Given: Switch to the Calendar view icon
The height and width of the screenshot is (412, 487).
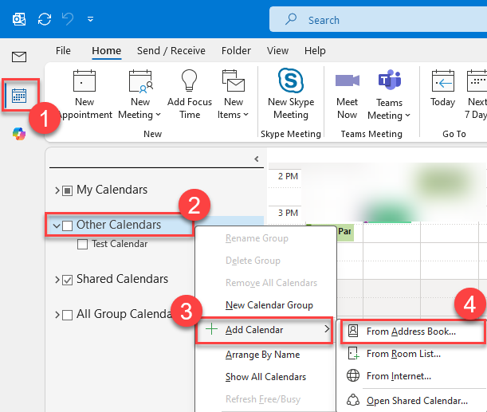Looking at the screenshot, I should tap(18, 96).
